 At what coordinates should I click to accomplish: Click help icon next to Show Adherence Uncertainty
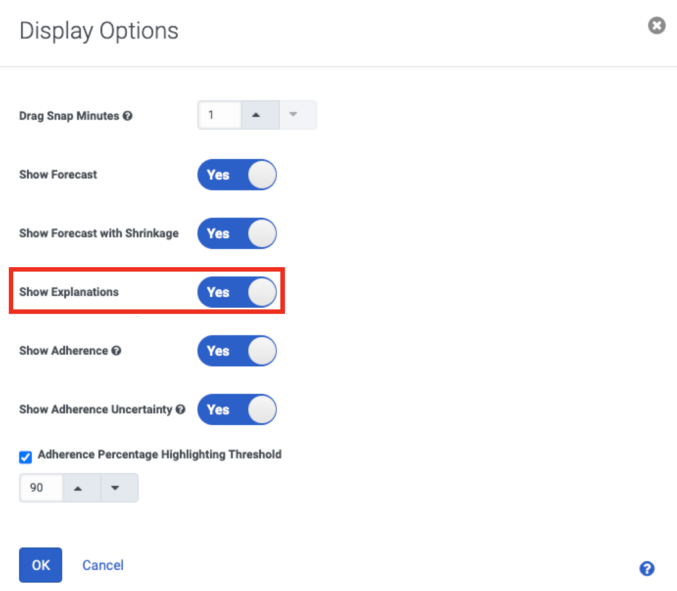point(180,409)
